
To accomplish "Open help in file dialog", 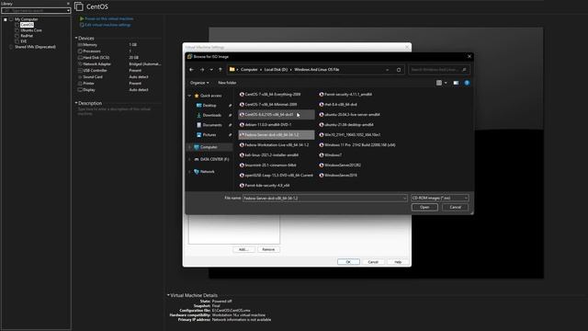I will pyautogui.click(x=467, y=83).
